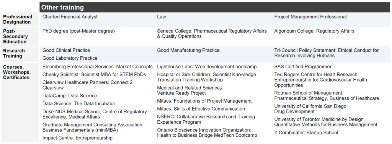
Task: Select Y Combinator: Startup School entry
Action: 306,133
